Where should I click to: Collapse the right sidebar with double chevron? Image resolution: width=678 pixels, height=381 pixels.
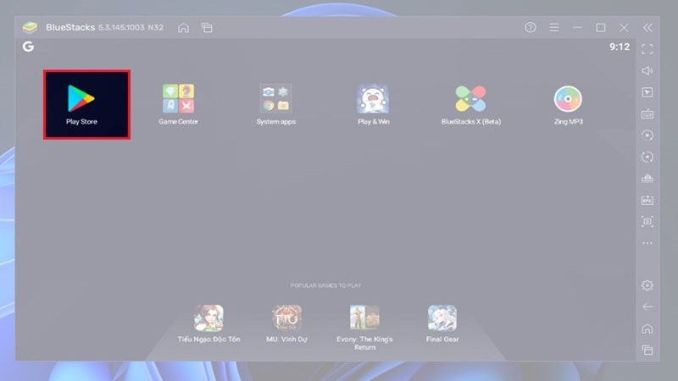point(648,27)
